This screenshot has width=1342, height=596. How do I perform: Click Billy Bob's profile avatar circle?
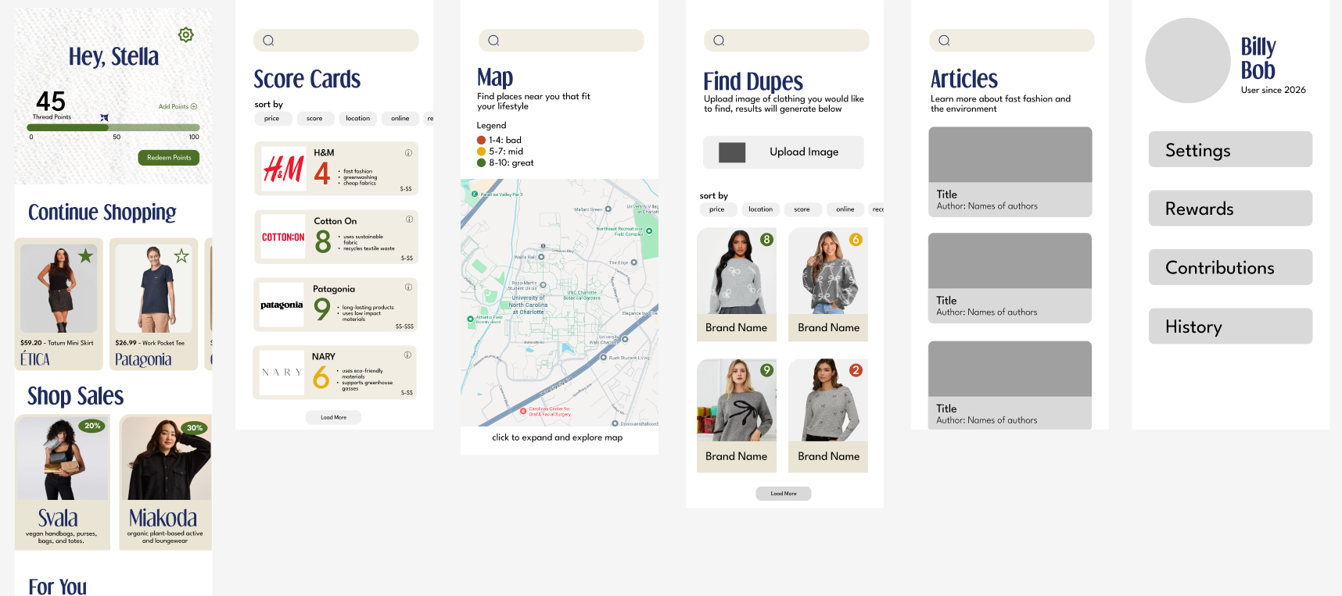pyautogui.click(x=1188, y=60)
